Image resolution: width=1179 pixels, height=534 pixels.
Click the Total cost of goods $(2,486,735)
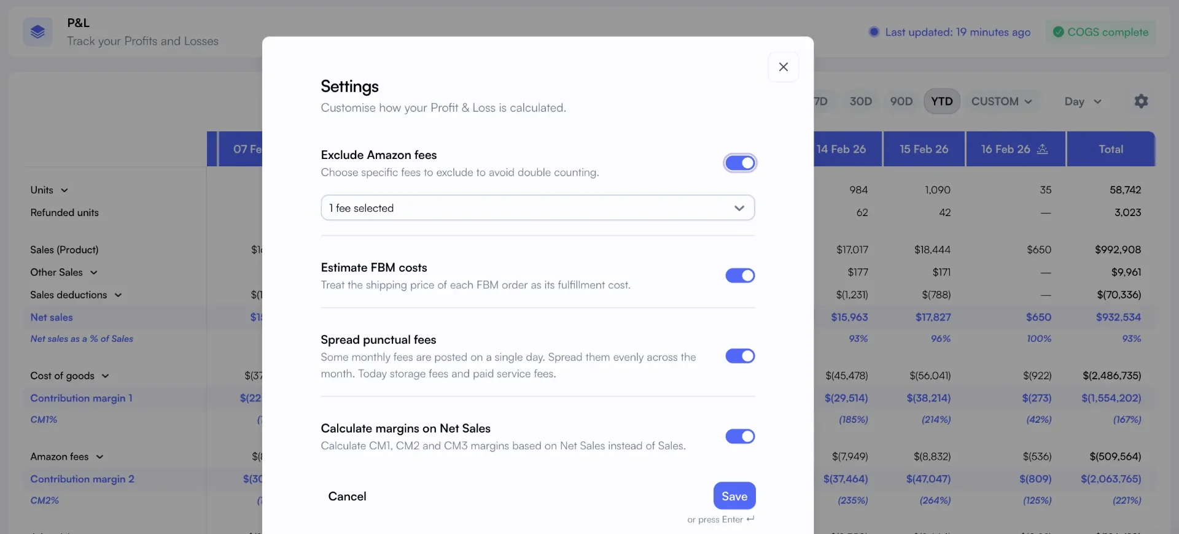click(1111, 376)
